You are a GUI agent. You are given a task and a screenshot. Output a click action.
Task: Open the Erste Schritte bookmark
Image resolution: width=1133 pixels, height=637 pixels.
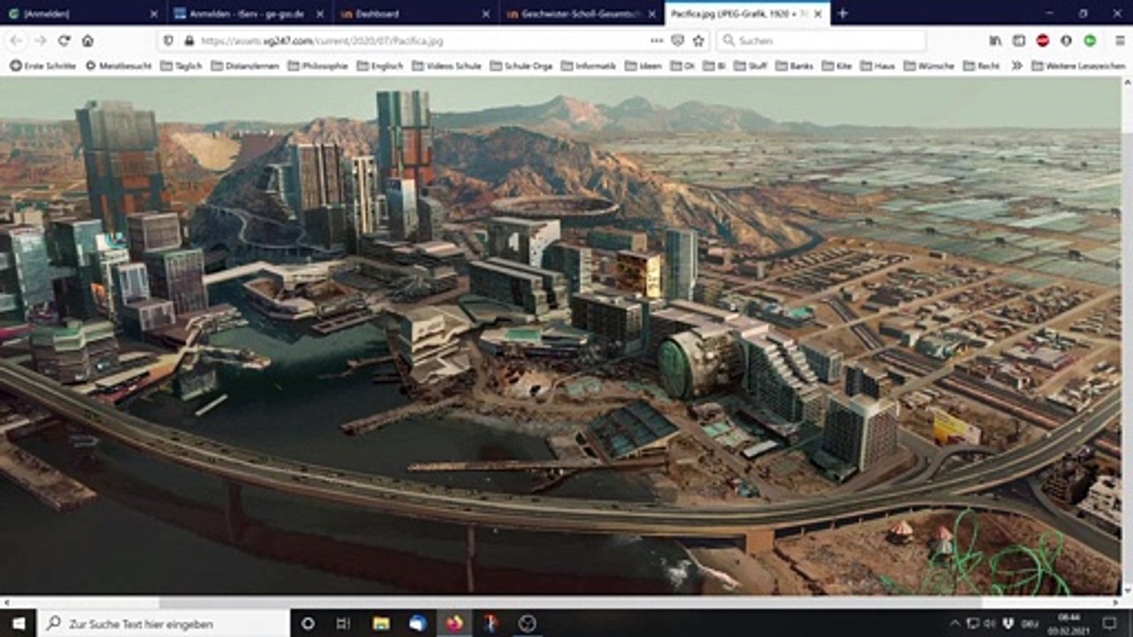pyautogui.click(x=43, y=65)
